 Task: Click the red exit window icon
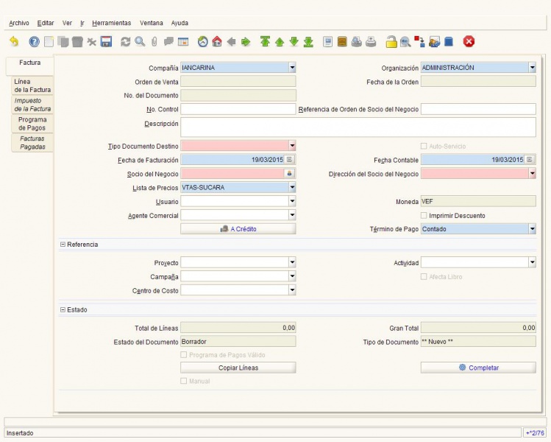(469, 42)
